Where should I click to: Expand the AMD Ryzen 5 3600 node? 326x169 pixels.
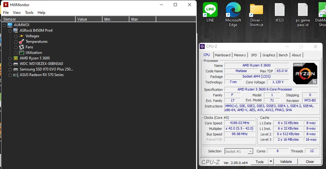(10, 59)
